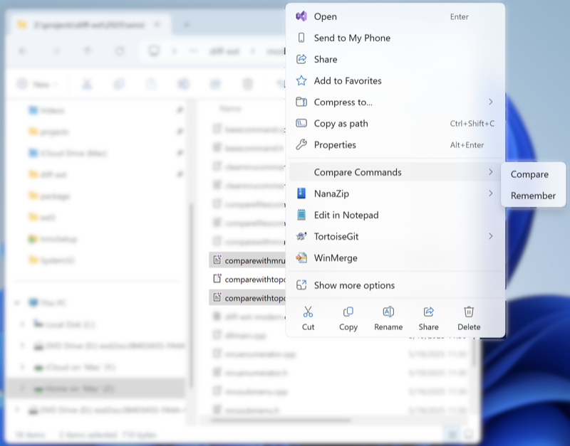The image size is (570, 446).
Task: Open the file with Visual Studio
Action: (395, 16)
